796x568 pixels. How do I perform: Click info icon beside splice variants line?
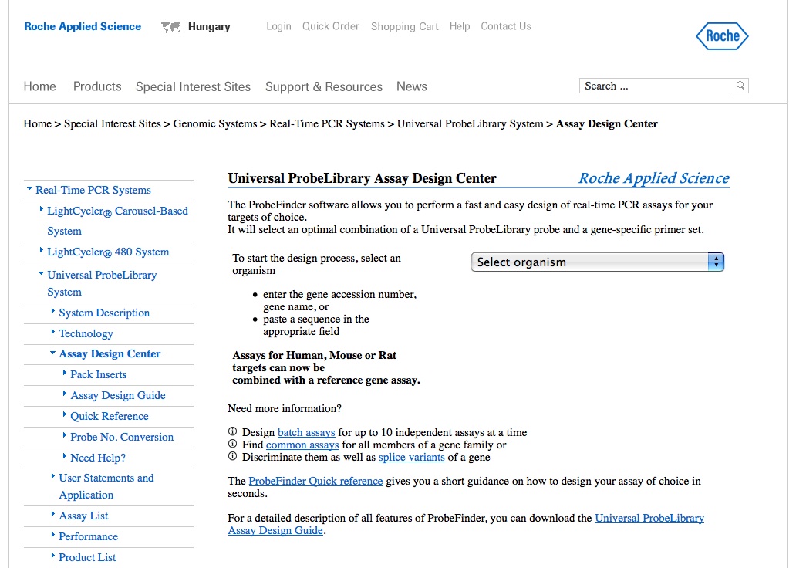[233, 457]
